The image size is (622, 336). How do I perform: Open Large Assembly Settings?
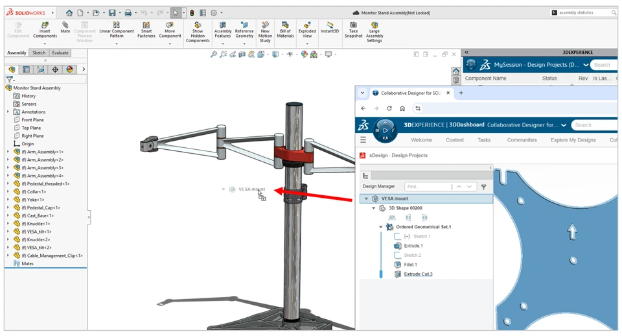tap(374, 32)
